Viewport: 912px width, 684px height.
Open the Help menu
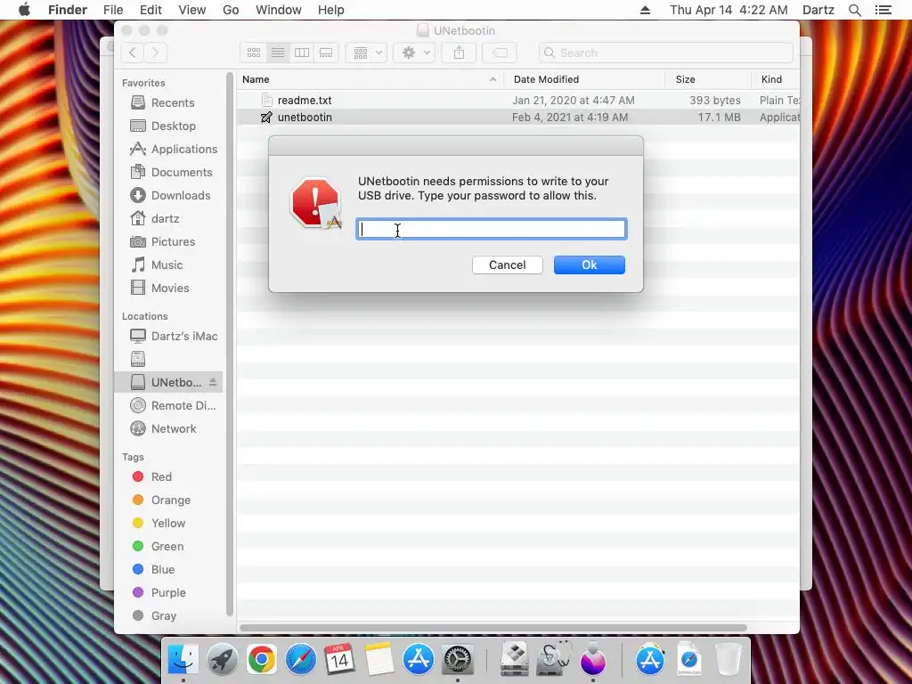click(x=331, y=10)
